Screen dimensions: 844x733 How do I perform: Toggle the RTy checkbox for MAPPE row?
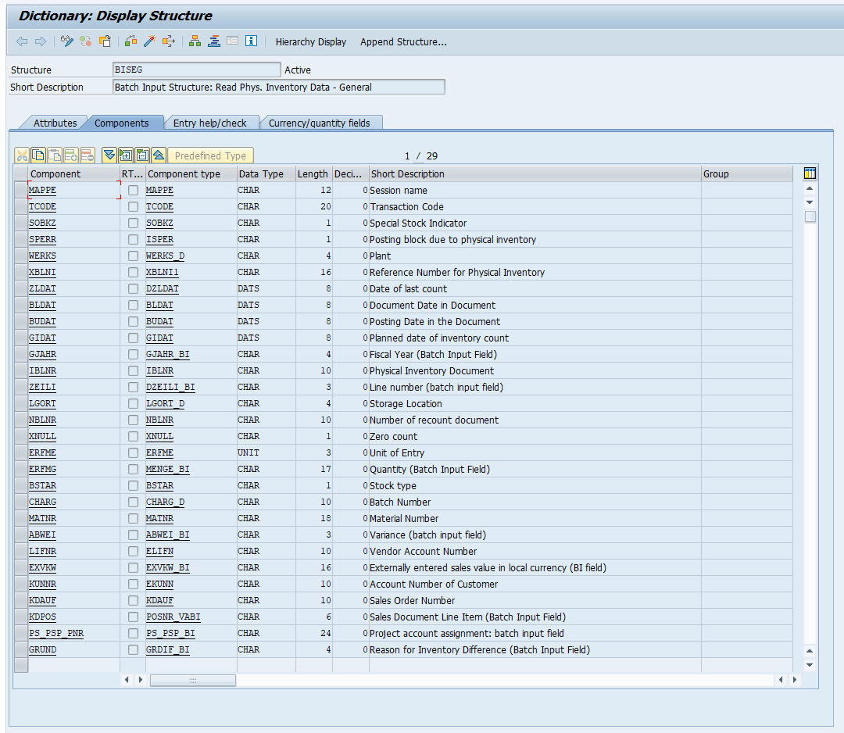(134, 191)
